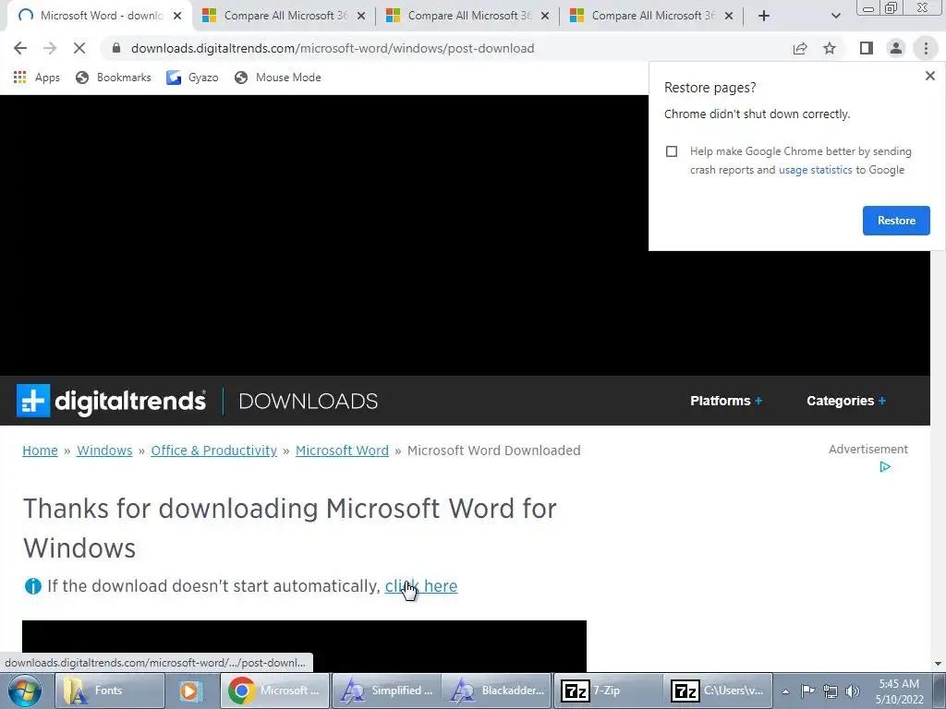The image size is (946, 709).
Task: Open the Chrome side panel
Action: (867, 48)
